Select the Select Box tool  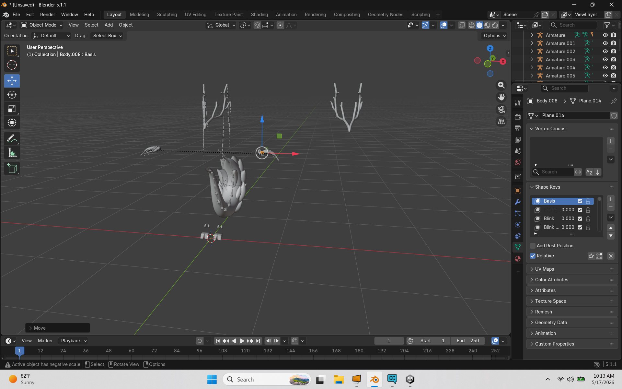12,51
